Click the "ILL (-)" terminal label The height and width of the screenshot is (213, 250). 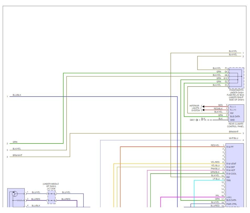tap(233, 106)
